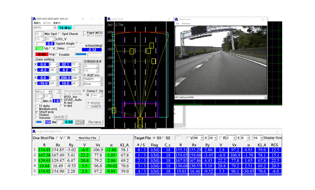Select the yellow host vehicle car icon
315x190 pixels.
[x=140, y=122]
